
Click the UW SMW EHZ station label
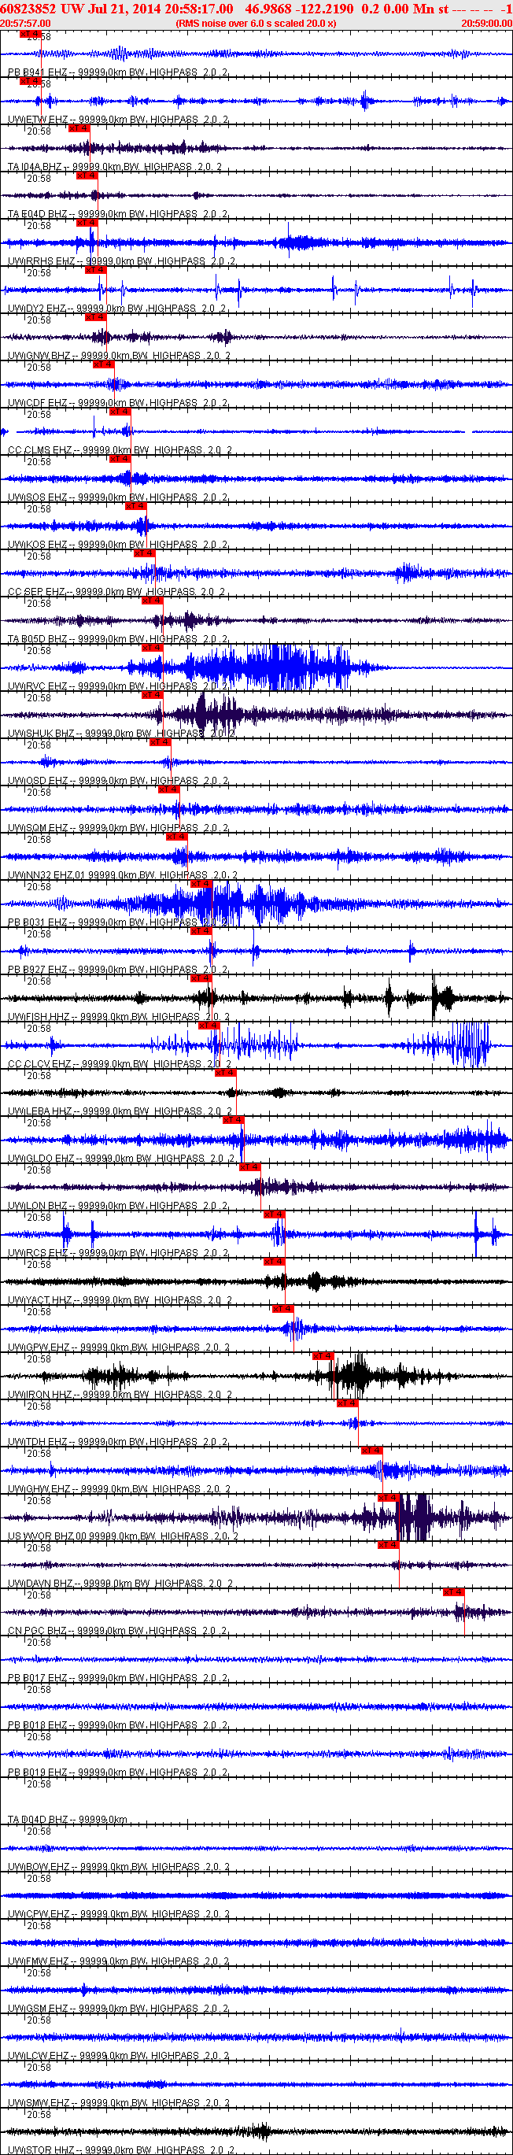[39, 2103]
